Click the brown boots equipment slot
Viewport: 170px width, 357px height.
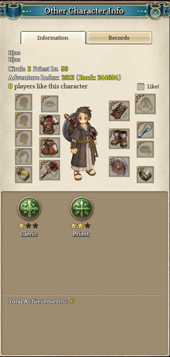(x=119, y=139)
